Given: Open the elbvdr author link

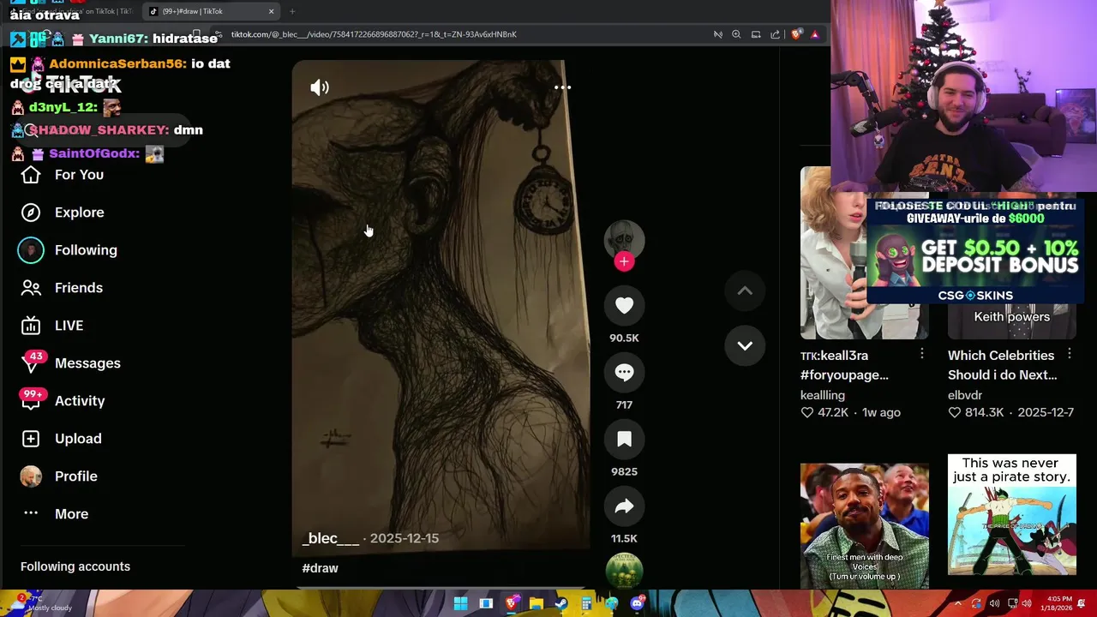Looking at the screenshot, I should coord(965,395).
